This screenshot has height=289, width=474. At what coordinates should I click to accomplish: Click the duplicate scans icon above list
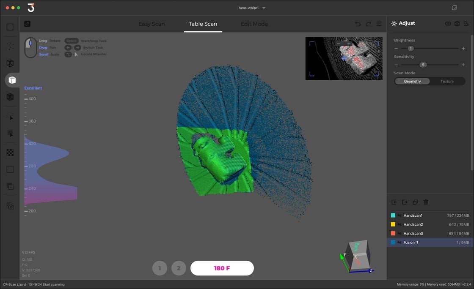click(415, 202)
